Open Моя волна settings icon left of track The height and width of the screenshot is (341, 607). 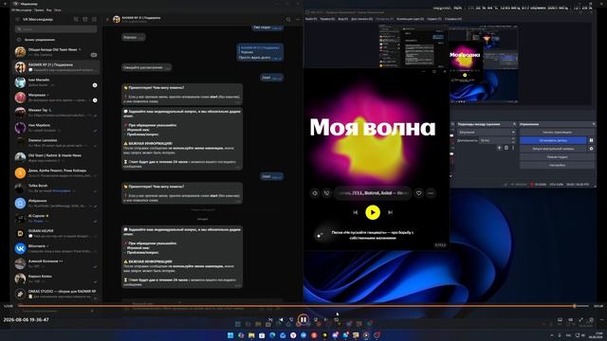pyautogui.click(x=315, y=193)
